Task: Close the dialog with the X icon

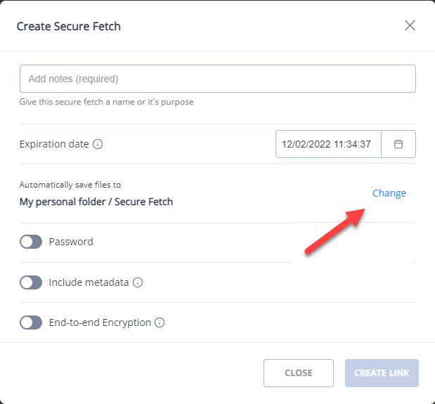Action: pos(410,25)
